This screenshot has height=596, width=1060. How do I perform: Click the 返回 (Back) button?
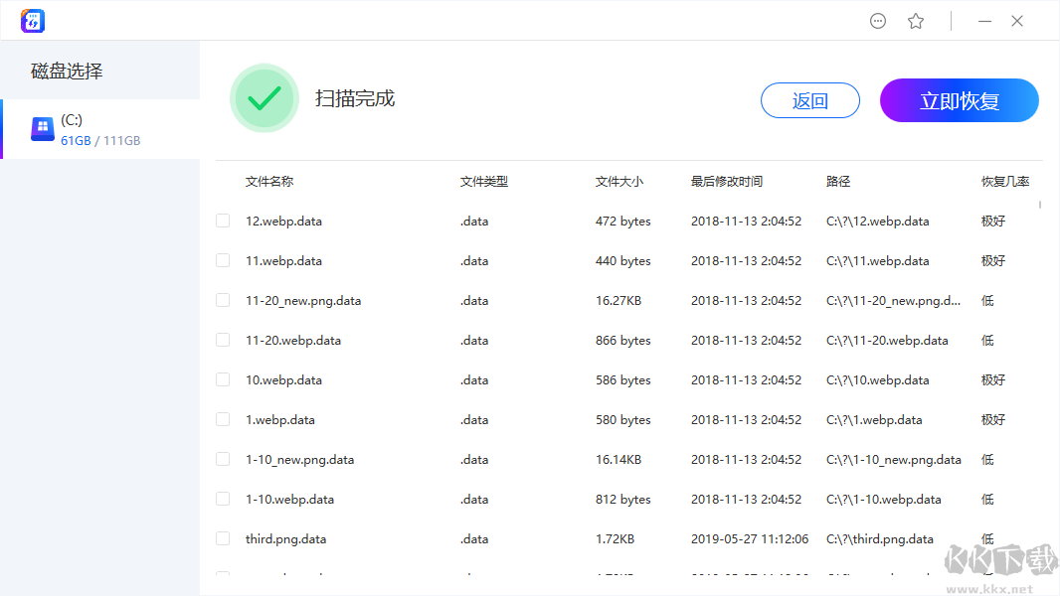[809, 100]
